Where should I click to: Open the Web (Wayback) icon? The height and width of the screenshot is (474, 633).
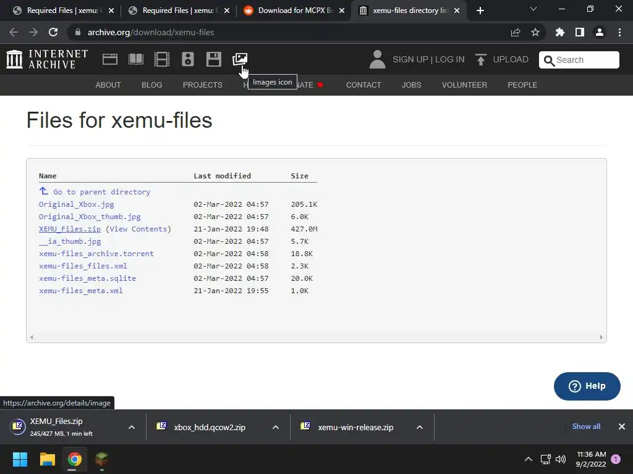tap(110, 59)
